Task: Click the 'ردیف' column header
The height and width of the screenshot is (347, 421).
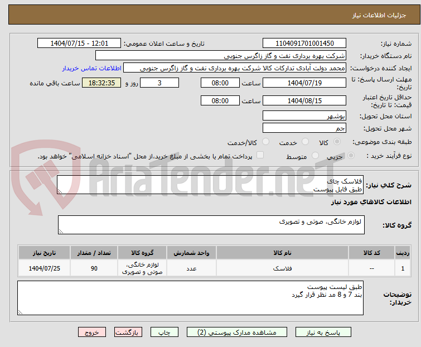Action: 403,253
